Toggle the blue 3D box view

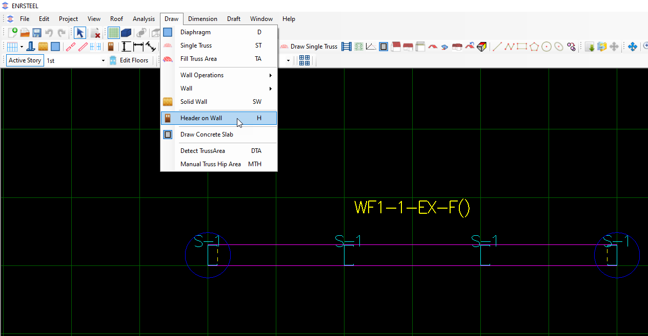click(x=126, y=33)
